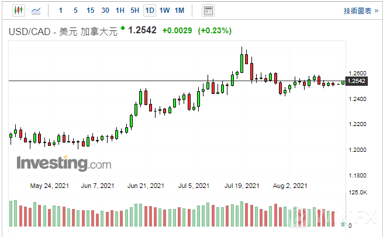Image resolution: width=383 pixels, height=237 pixels.
Task: Switch to the 5H timeframe
Action: [x=134, y=11]
